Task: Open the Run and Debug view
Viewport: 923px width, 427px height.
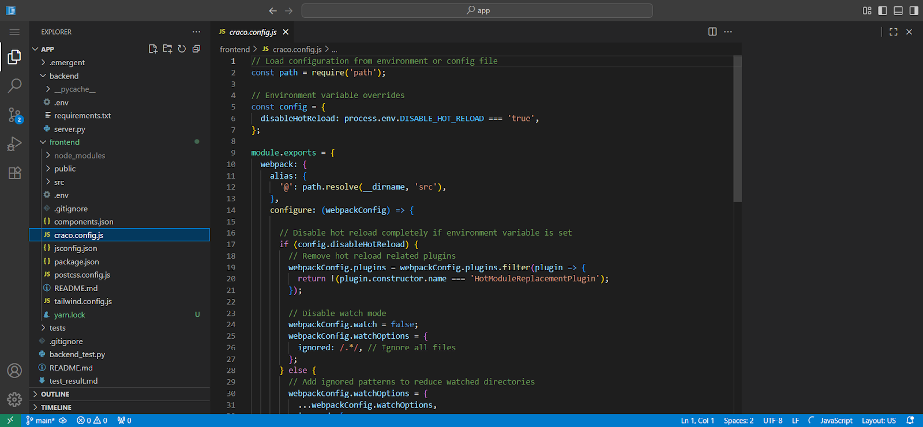Action: 14,144
